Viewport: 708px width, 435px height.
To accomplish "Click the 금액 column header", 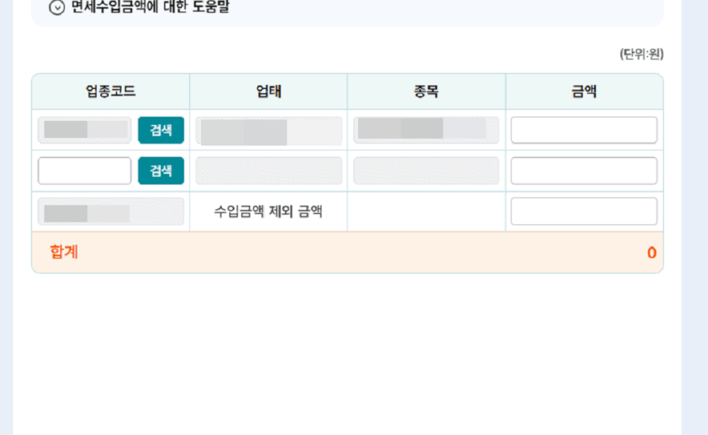I will point(584,92).
